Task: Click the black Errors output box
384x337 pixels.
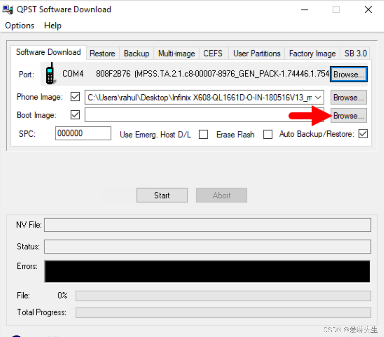Action: [208, 271]
